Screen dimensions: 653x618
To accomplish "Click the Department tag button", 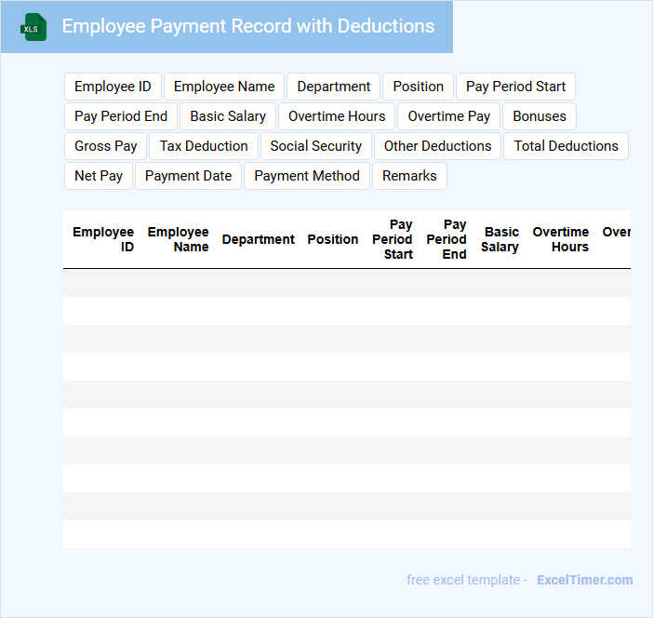I will (x=333, y=87).
